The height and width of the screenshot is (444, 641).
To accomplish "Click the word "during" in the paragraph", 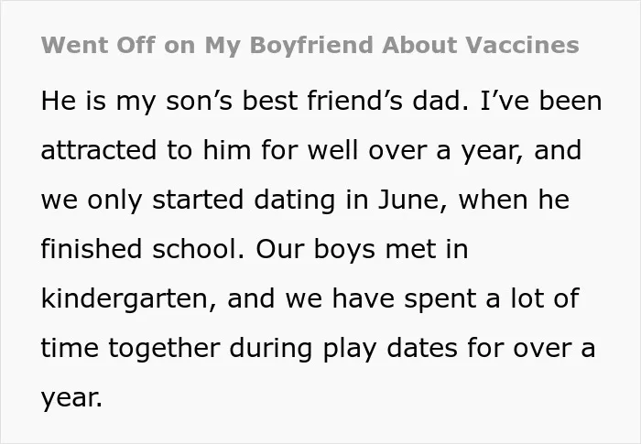I will (271, 349).
